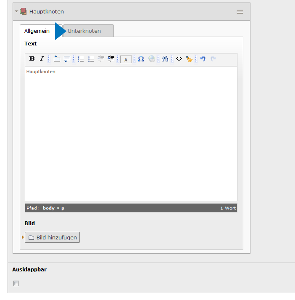Open the Hauptknoten hamburger menu
Viewport: 295px width, 300px height.
point(240,12)
